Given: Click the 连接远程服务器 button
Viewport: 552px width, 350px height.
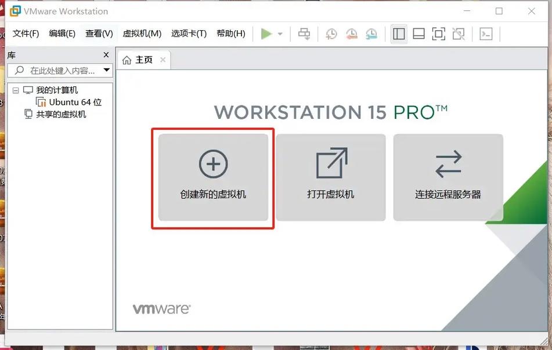Looking at the screenshot, I should click(448, 177).
